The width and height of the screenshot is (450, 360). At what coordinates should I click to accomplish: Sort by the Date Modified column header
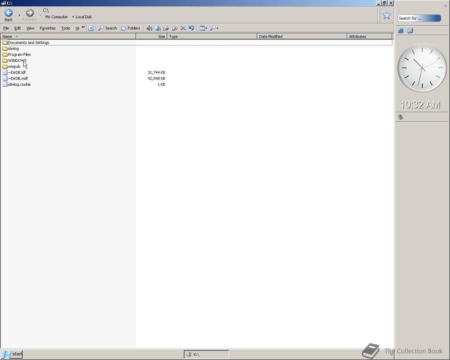click(302, 36)
